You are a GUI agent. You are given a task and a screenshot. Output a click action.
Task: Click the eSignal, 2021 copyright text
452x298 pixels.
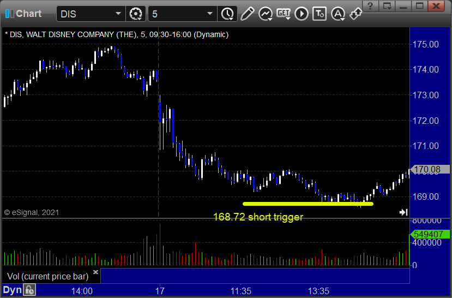(32, 213)
